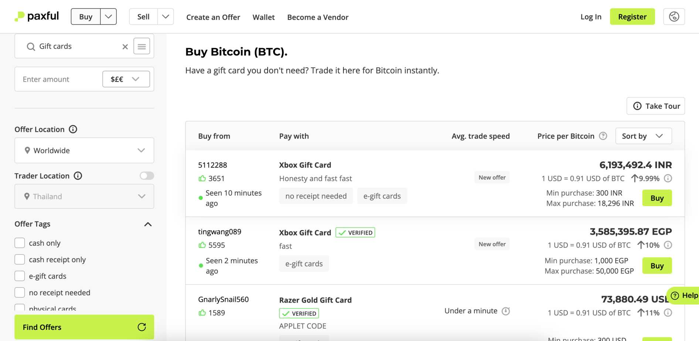Collapse the Offer Tags section

(148, 224)
